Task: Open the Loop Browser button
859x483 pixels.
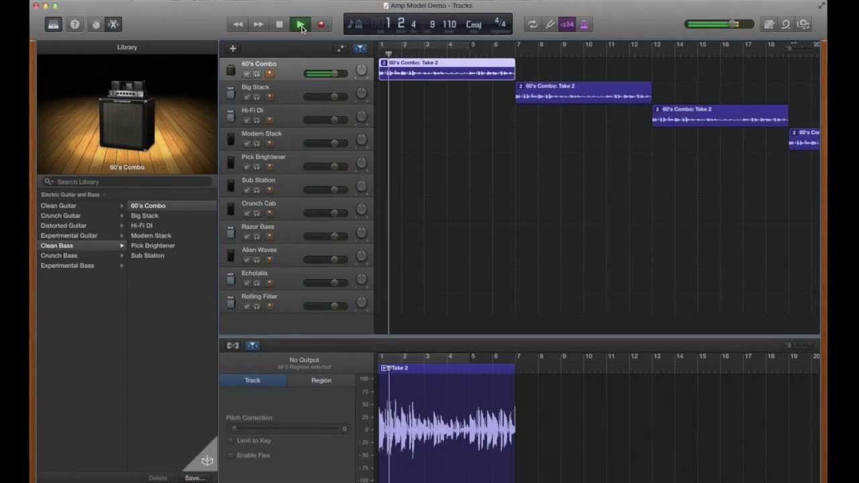Action: click(786, 25)
